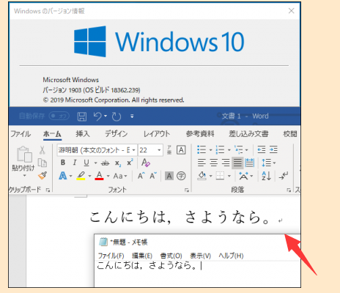Toggle Italic formatting
This screenshot has height=293, width=340.
coord(75,163)
